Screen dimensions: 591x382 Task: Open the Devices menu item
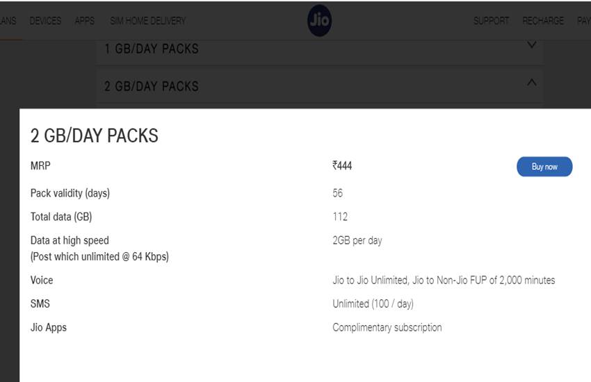(45, 21)
